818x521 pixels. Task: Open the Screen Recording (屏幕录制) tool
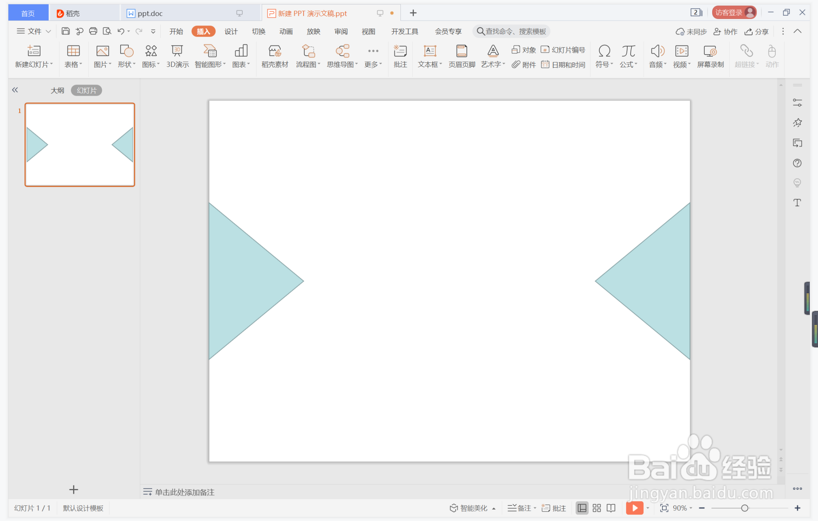(x=710, y=51)
